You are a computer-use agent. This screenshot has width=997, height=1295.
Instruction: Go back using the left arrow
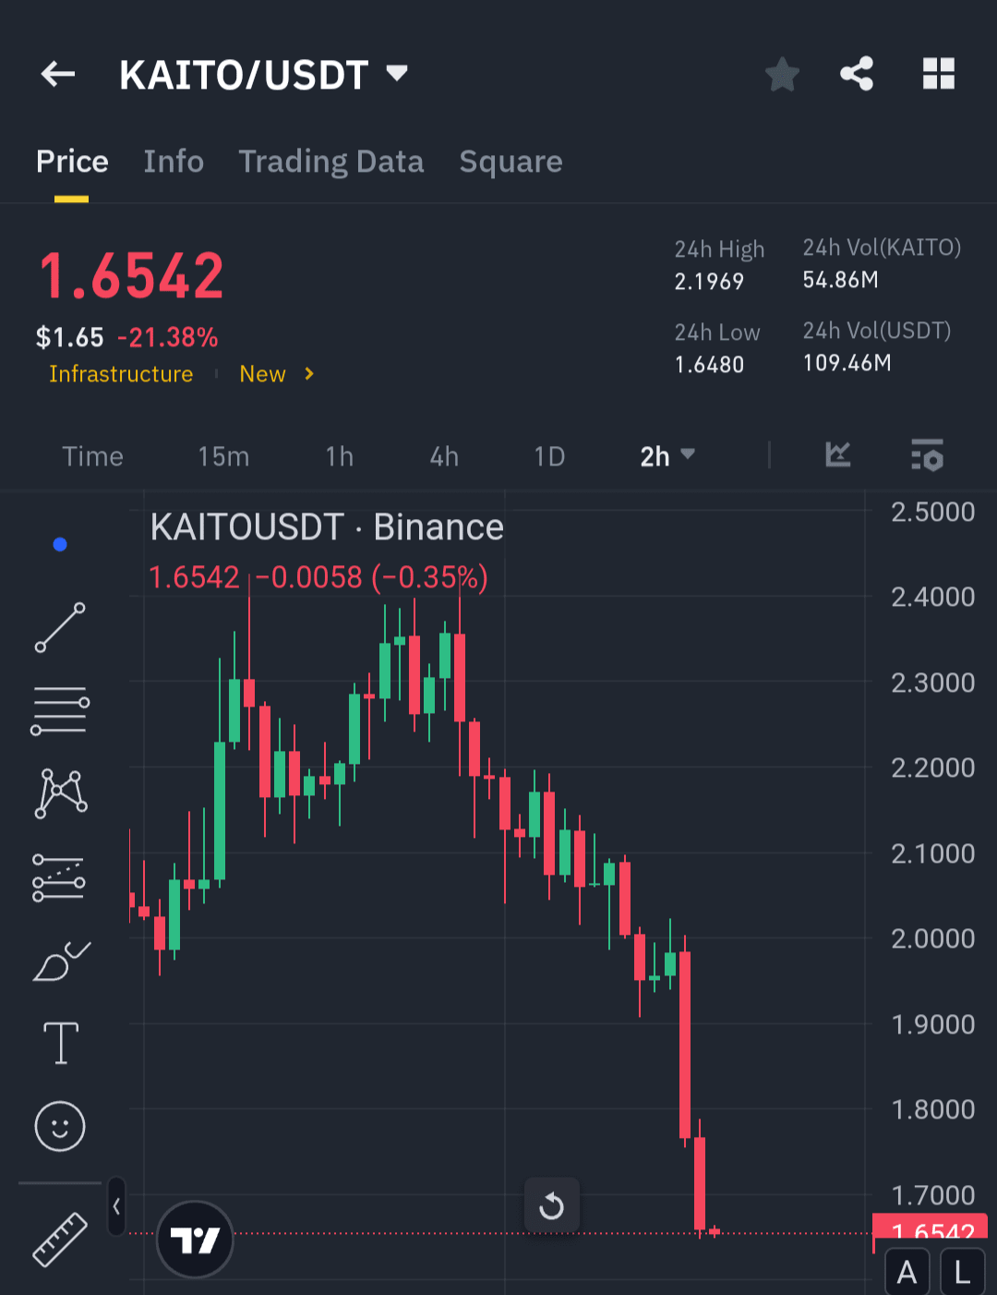pos(58,74)
